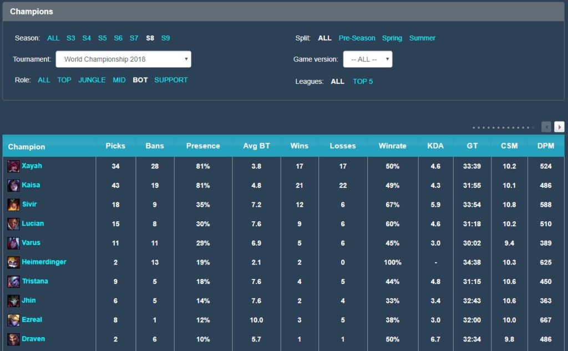Open the Xayah champion link

pyautogui.click(x=32, y=166)
